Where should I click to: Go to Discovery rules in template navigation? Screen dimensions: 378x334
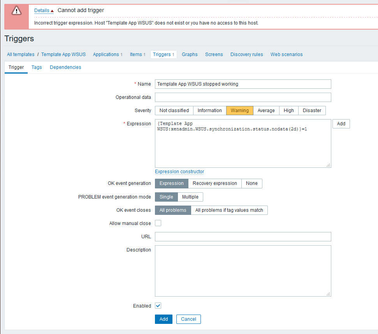point(247,54)
